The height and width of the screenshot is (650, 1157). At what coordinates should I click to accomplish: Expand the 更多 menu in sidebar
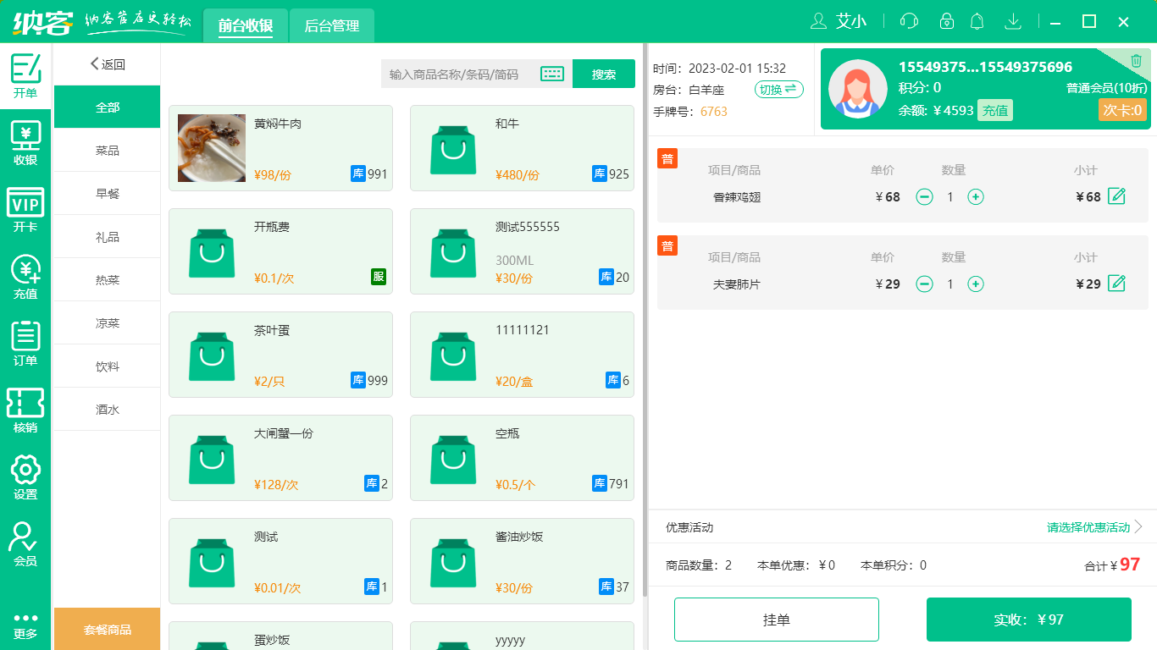pyautogui.click(x=25, y=625)
